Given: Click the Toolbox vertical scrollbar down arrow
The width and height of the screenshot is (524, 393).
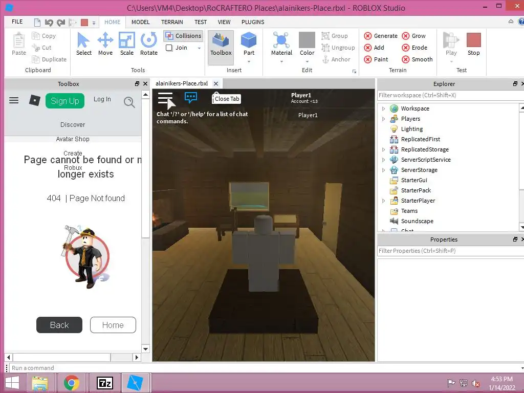Looking at the screenshot, I should click(145, 349).
